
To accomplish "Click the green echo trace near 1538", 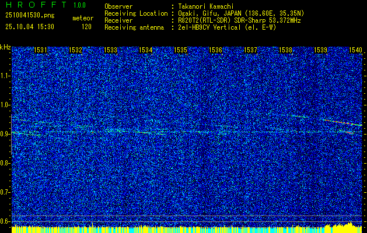I will (x=299, y=116).
